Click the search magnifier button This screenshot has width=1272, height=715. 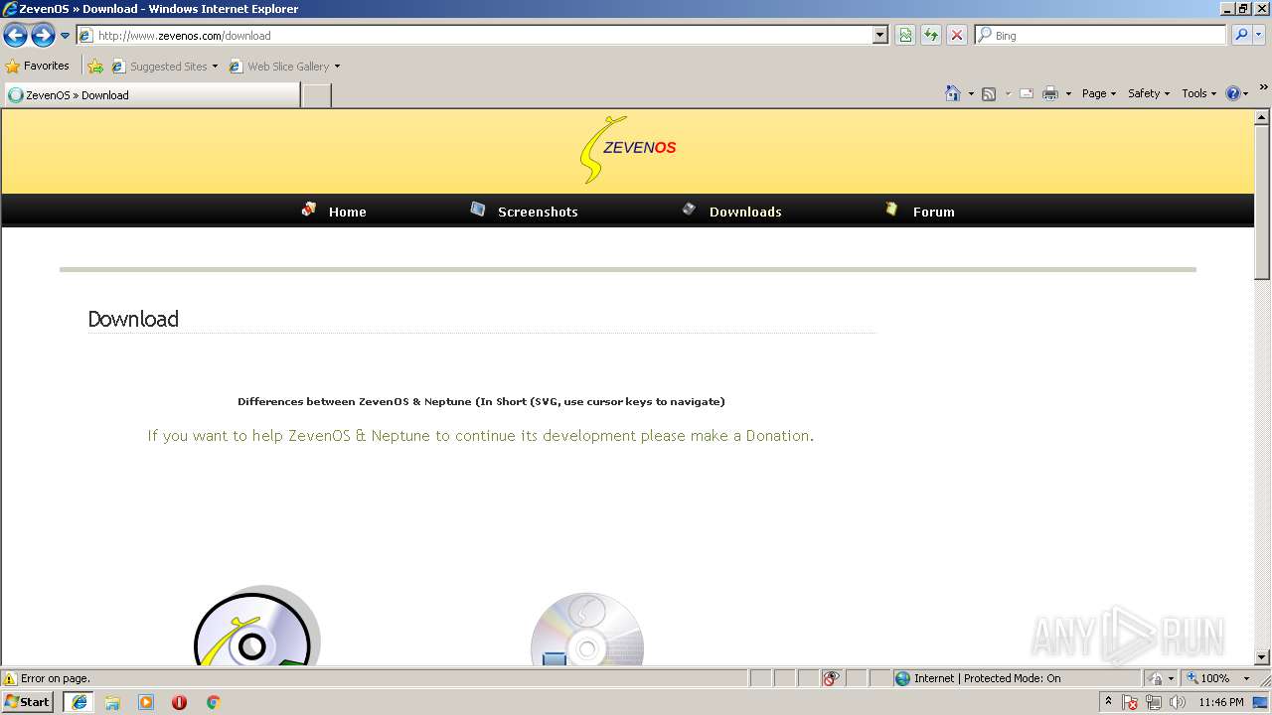coord(1240,35)
